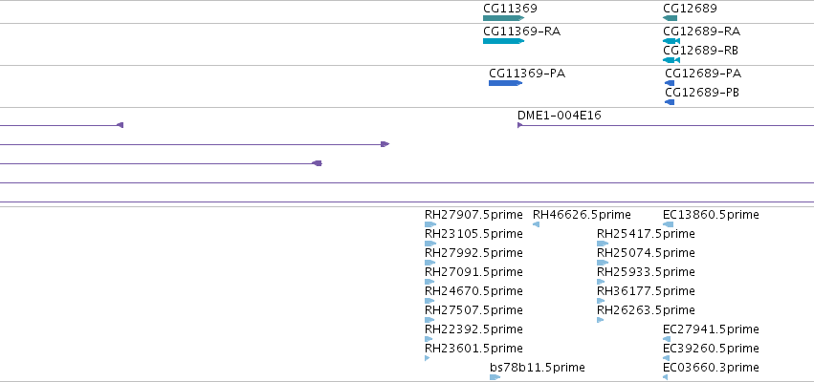Select the RH23601.5prime EST arrow
This screenshot has height=382, width=814.
(428, 358)
